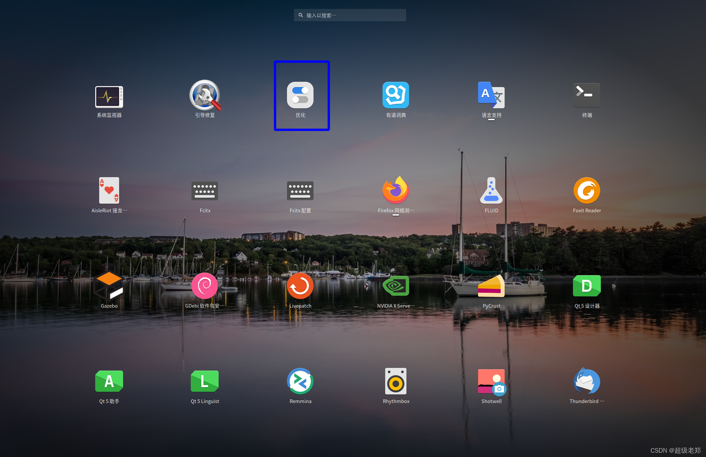
Task: Launch Rhythmbox music player
Action: click(x=396, y=381)
